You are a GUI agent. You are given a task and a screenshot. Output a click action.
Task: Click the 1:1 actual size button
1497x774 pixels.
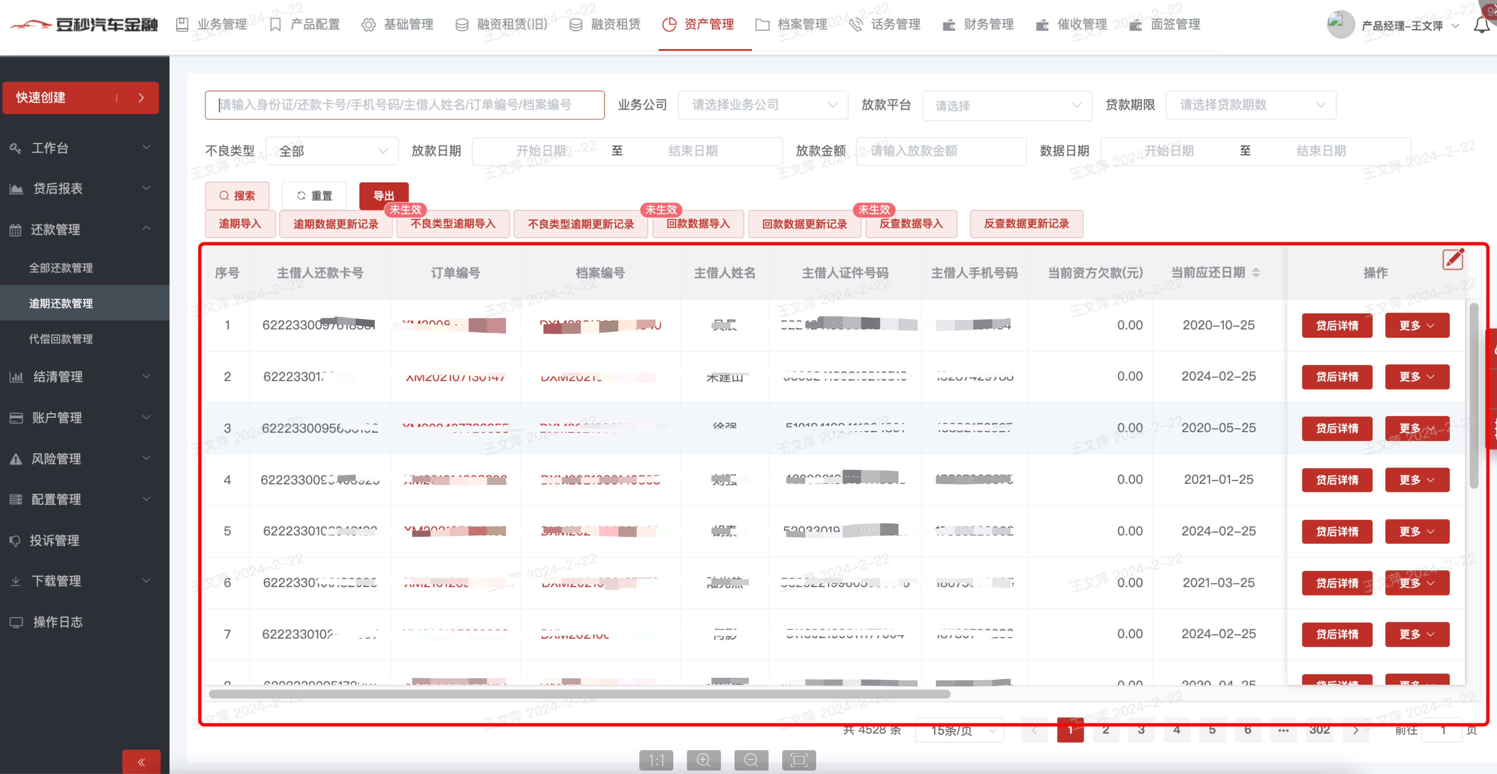click(x=656, y=760)
